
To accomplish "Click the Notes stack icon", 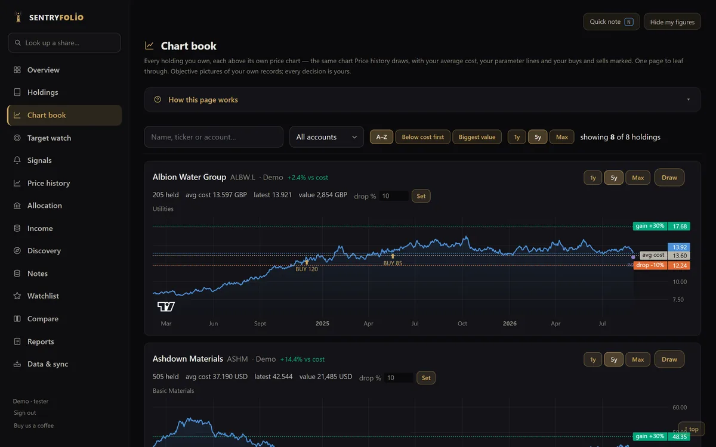I will 17,274.
